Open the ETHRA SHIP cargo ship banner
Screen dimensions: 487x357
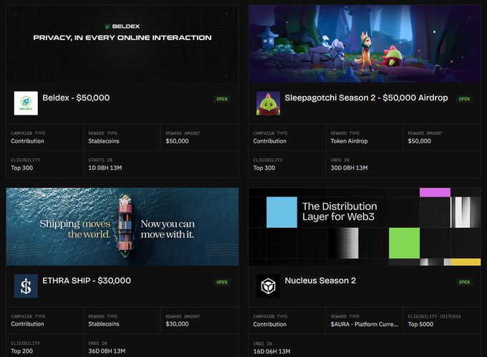tap(122, 227)
